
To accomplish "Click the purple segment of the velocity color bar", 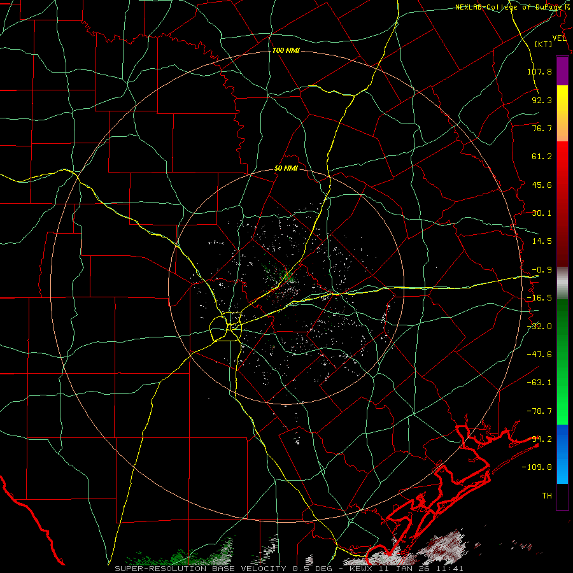I will 562,71.
